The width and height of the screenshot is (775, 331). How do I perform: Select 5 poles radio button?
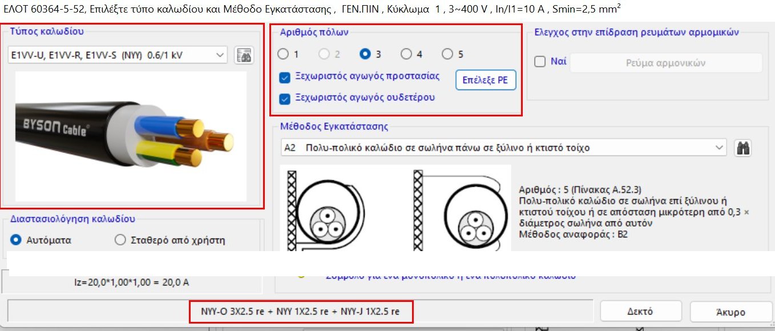tap(448, 54)
